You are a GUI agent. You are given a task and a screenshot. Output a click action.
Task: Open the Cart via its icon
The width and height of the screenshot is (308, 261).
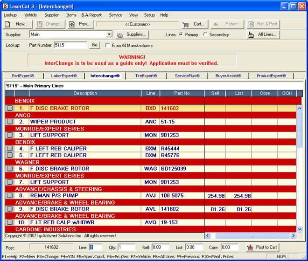(x=186, y=24)
